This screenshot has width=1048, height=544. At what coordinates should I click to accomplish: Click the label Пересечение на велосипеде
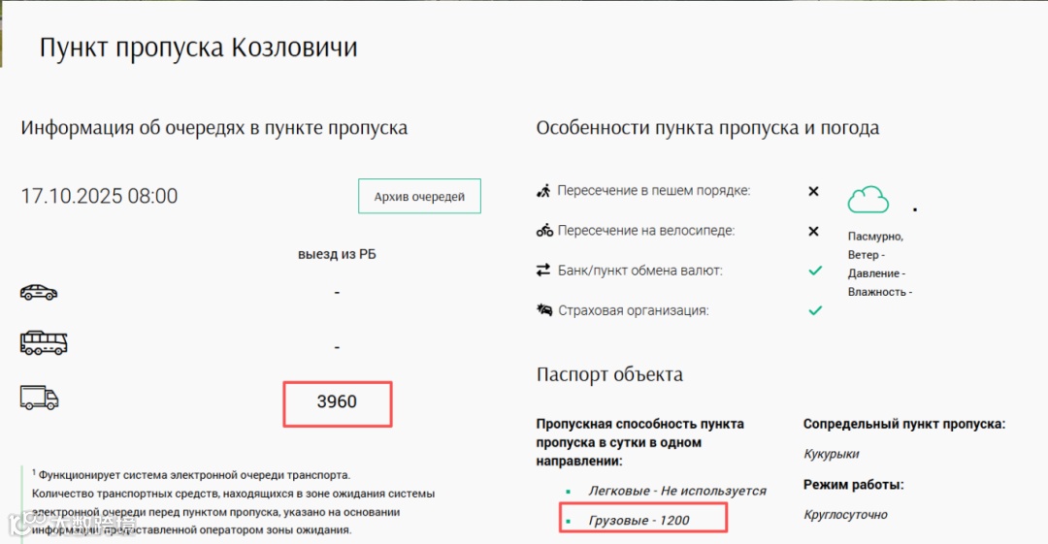[x=646, y=231]
